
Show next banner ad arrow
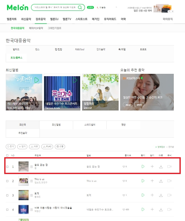point(172,11)
